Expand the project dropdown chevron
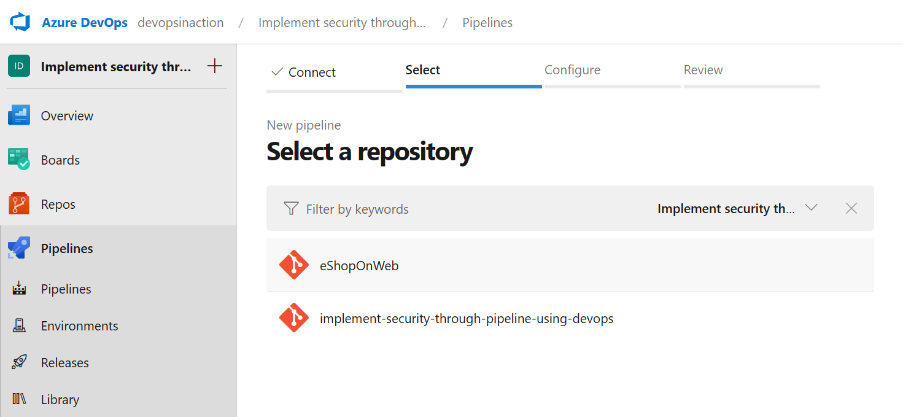Image resolution: width=903 pixels, height=417 pixels. point(811,208)
